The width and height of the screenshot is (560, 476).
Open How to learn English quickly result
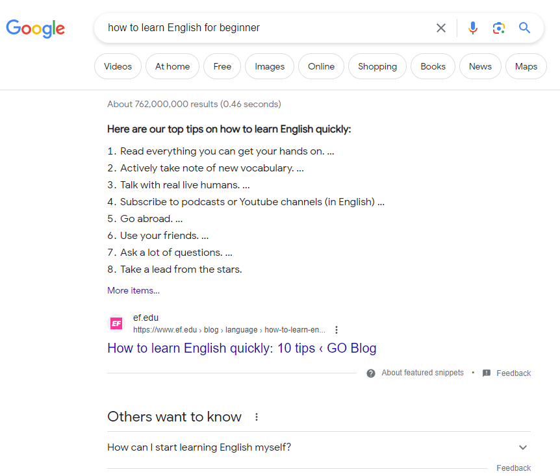[x=242, y=348]
